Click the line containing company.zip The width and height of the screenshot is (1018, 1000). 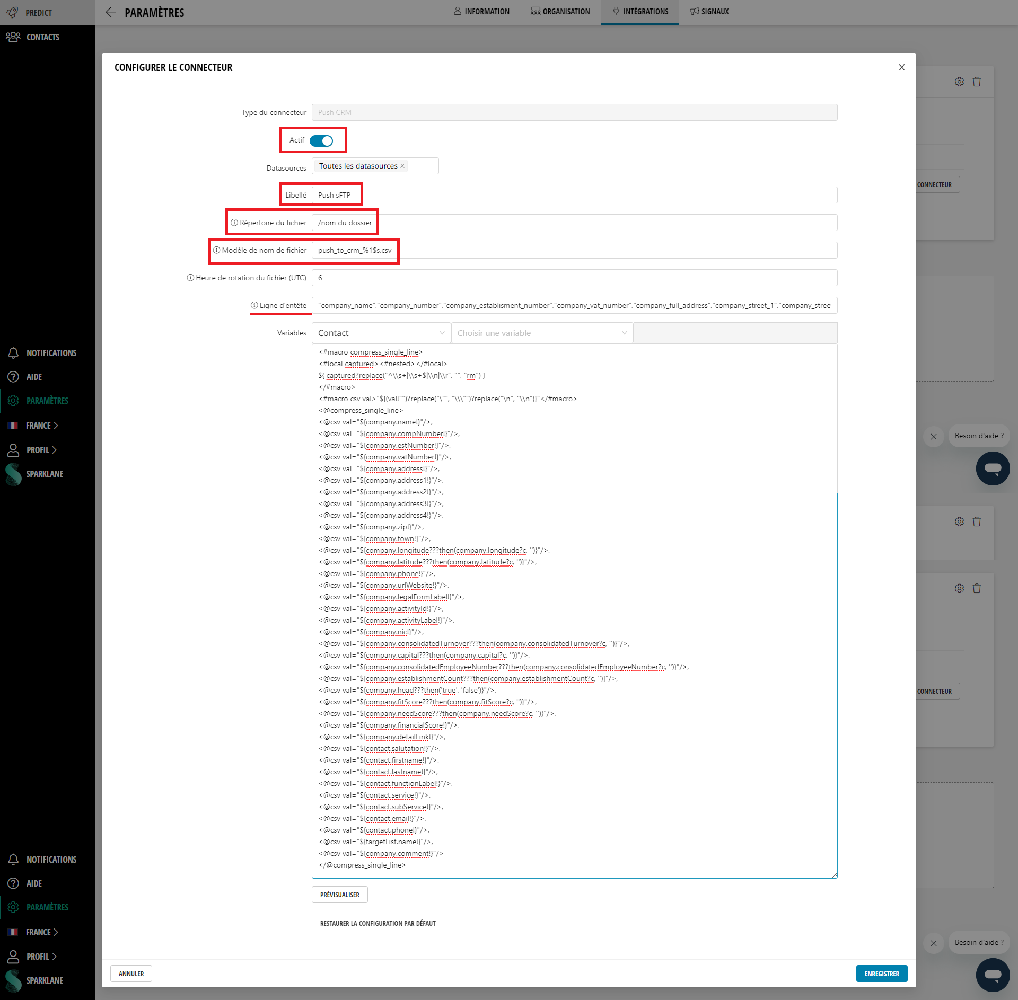pyautogui.click(x=371, y=527)
